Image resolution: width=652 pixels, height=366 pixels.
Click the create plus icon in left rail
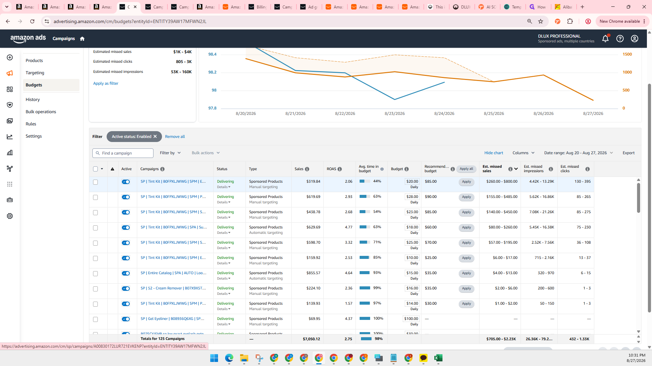click(x=10, y=58)
